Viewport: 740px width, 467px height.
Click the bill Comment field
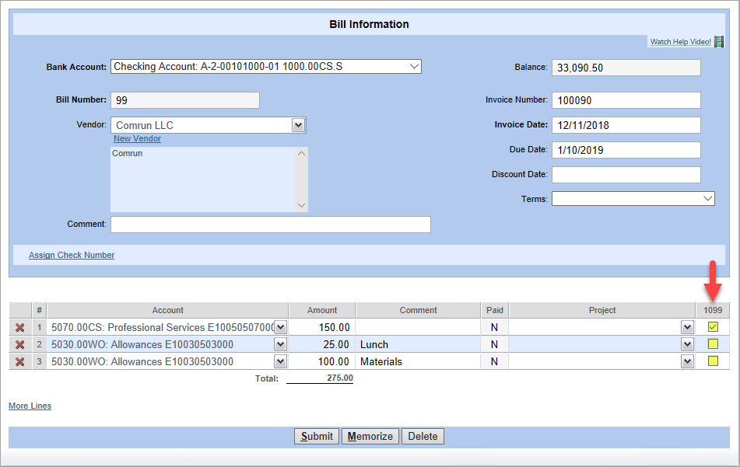coord(271,225)
